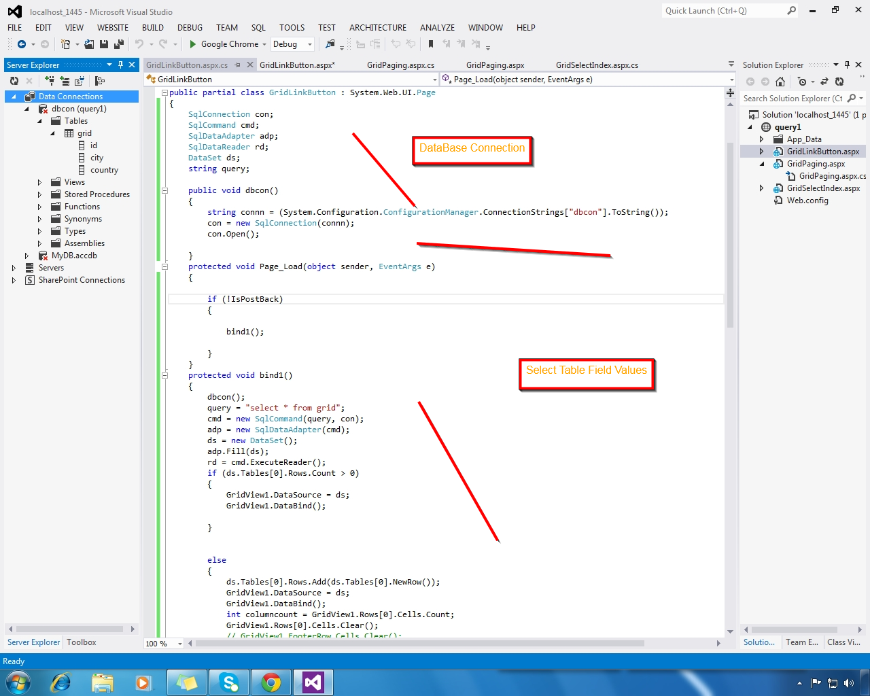Unpin the Solution Explorer panel
Screen dimensions: 870x696
848,65
